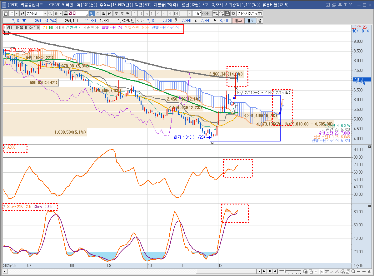Open the dropdown arrow next to speaker icon
Screen dimensions: 374x276
tap(61, 14)
